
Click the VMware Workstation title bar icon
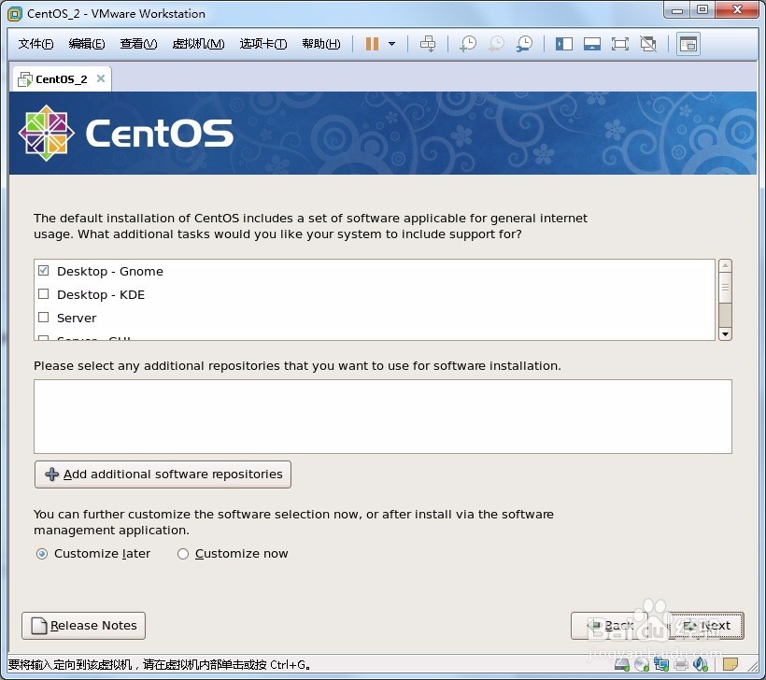[15, 14]
